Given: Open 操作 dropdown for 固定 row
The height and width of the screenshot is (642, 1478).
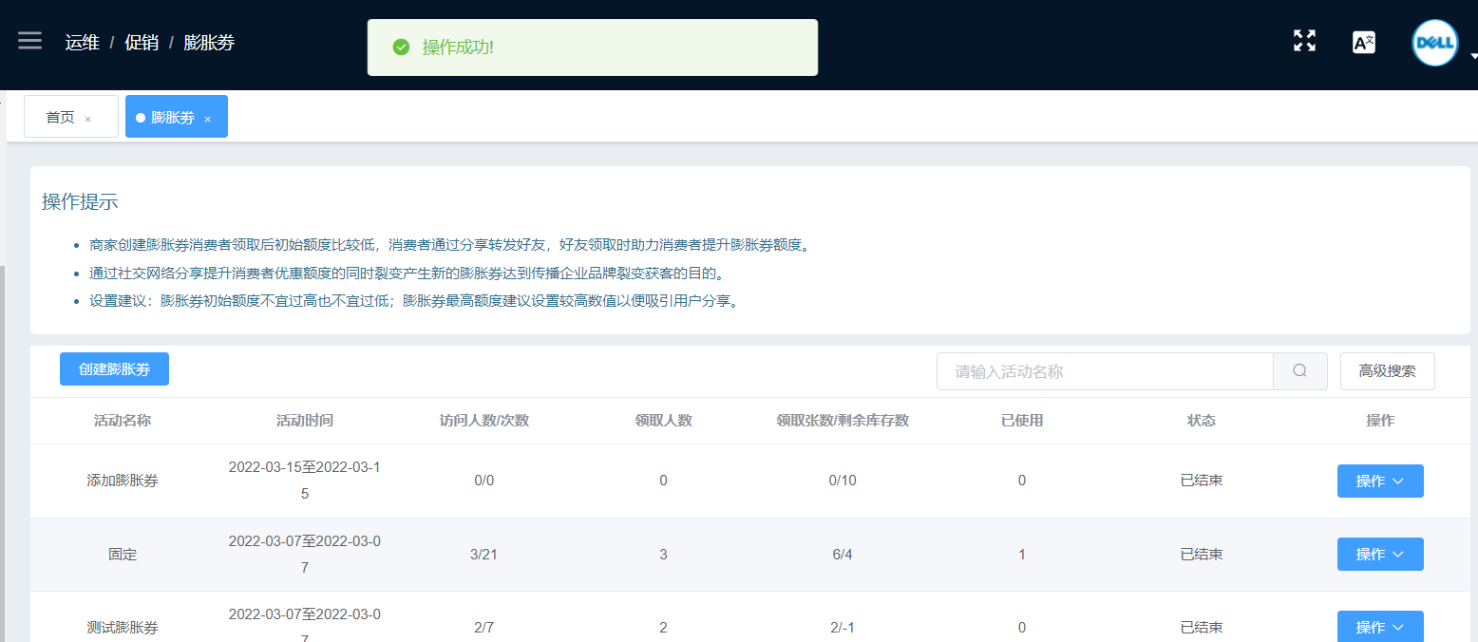Looking at the screenshot, I should tap(1380, 554).
